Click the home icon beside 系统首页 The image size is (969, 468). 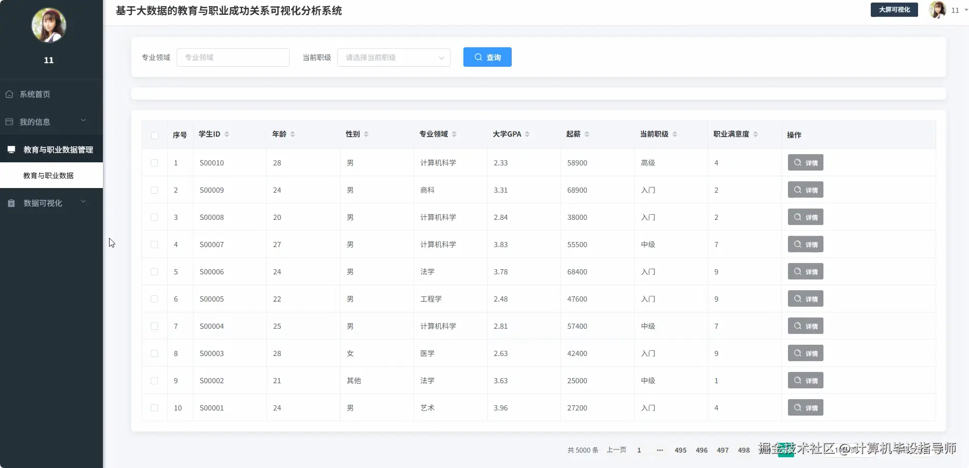tap(9, 94)
